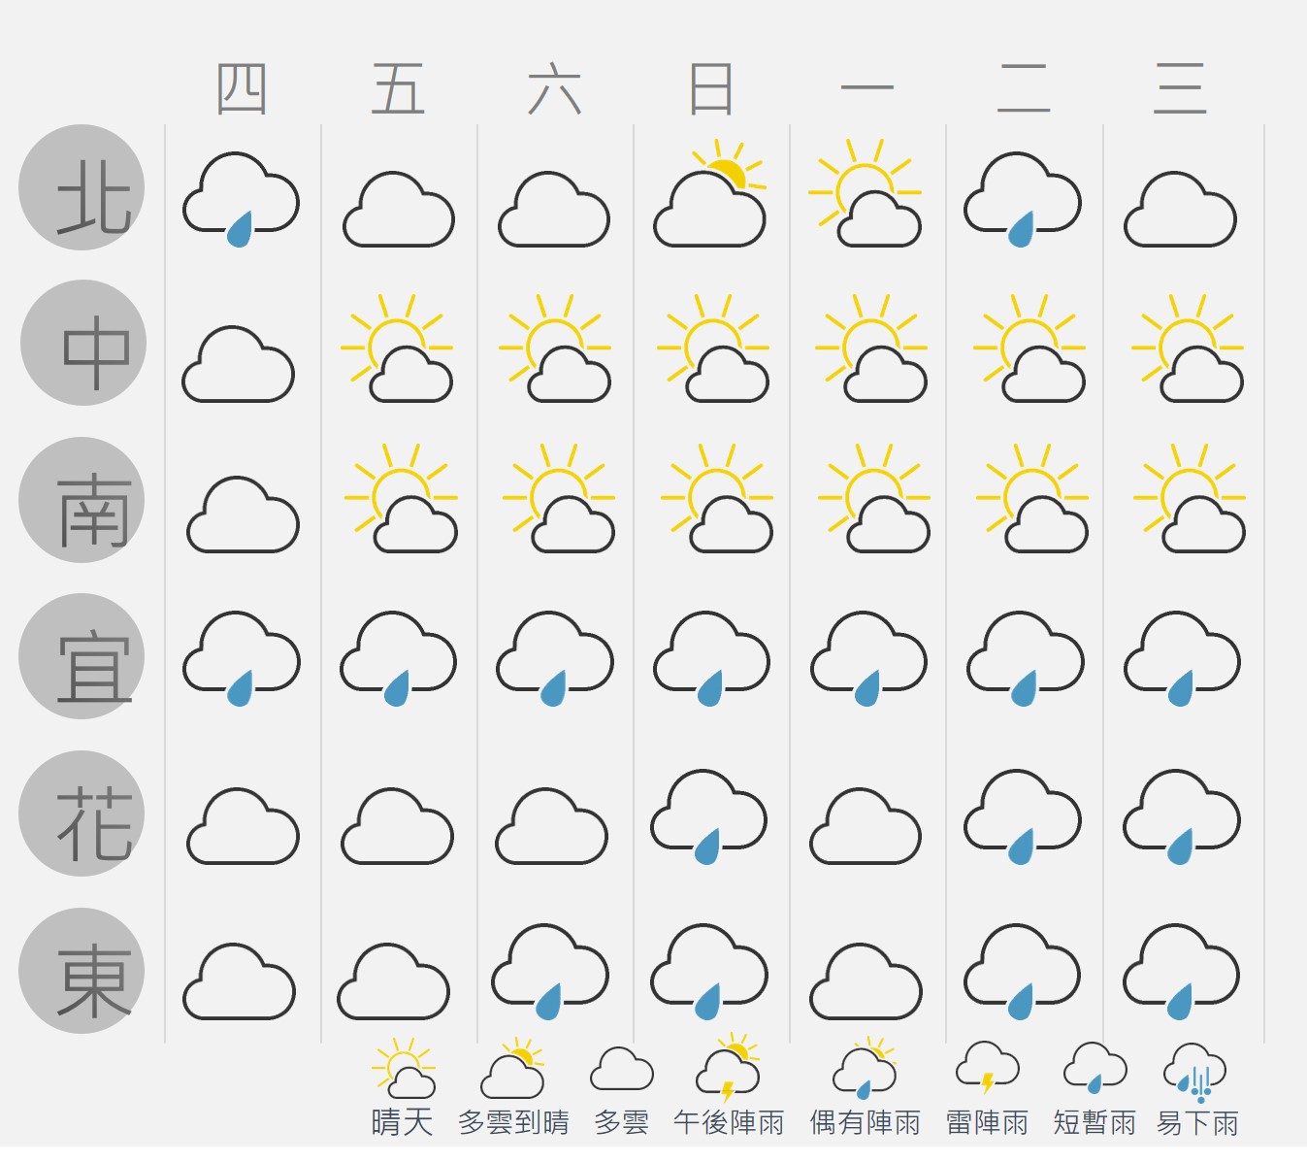Image resolution: width=1307 pixels, height=1162 pixels.
Task: Select the 東 region circle
Action: point(82,971)
